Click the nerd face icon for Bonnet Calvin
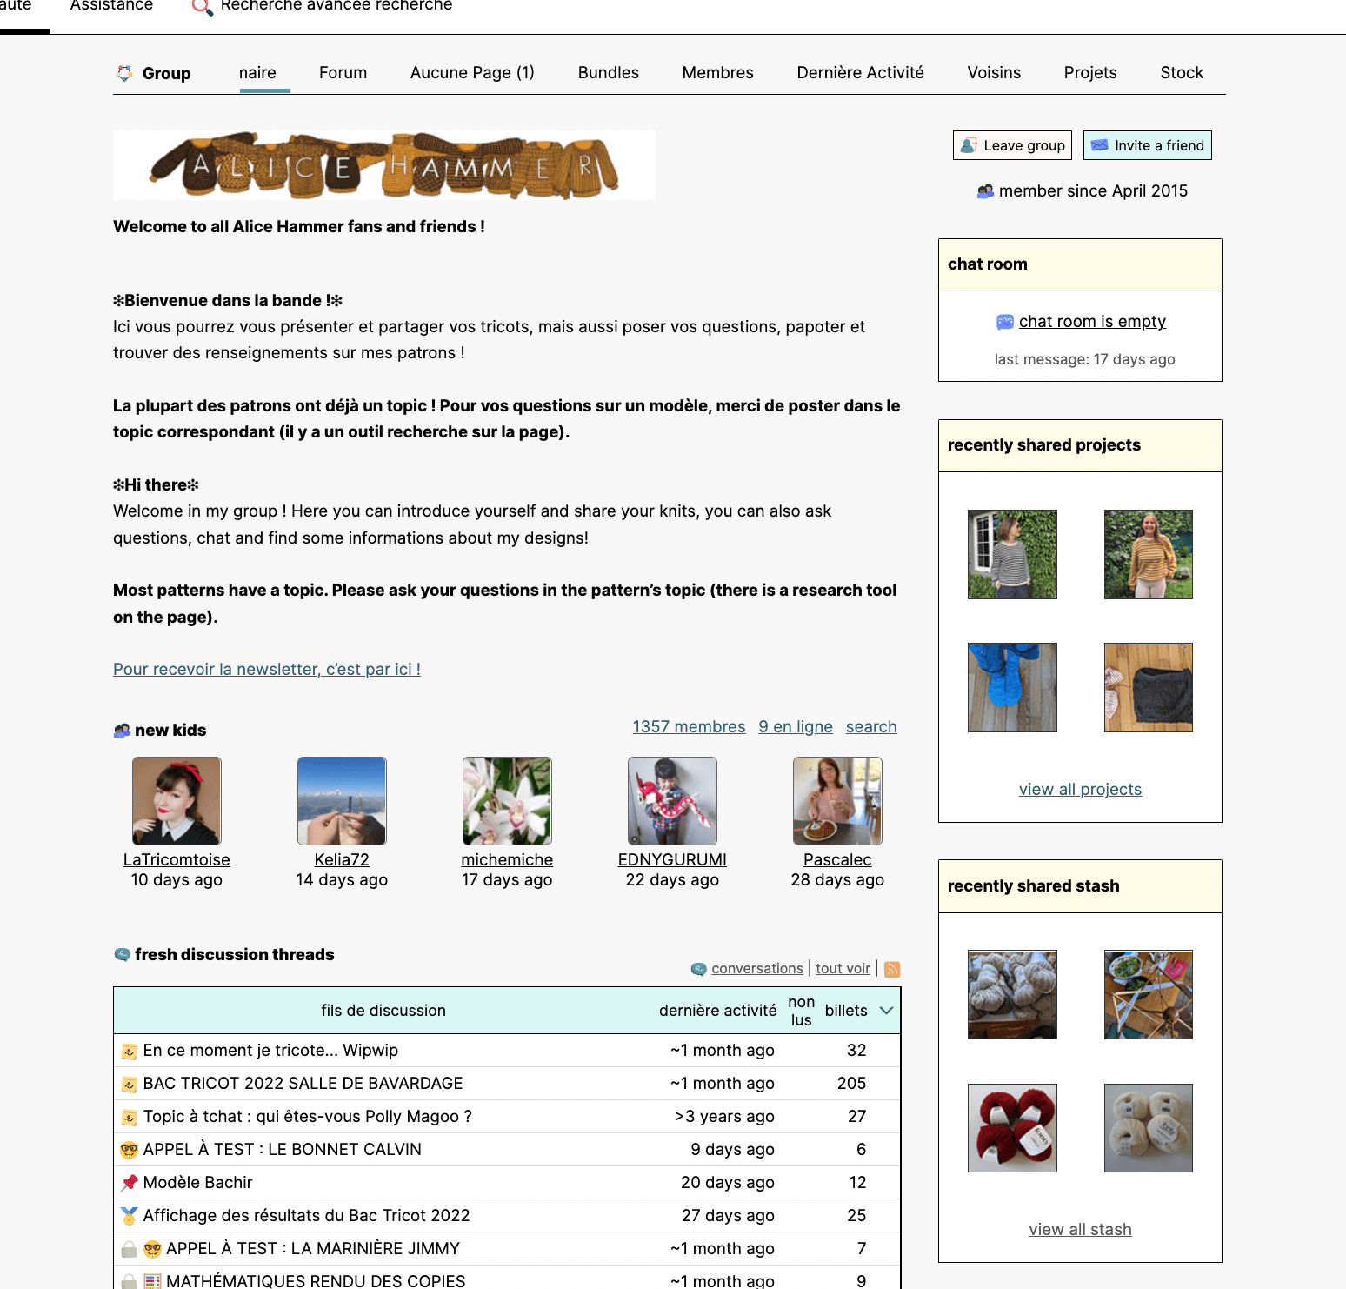 [x=130, y=1150]
